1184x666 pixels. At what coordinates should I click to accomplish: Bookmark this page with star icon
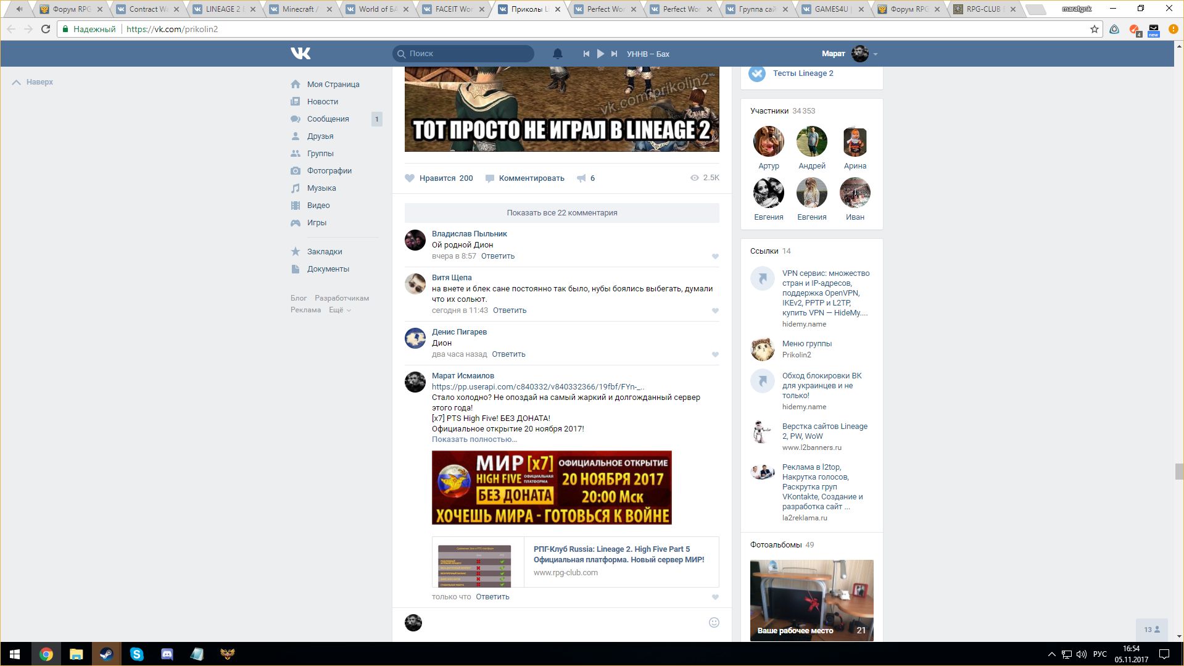[1094, 29]
